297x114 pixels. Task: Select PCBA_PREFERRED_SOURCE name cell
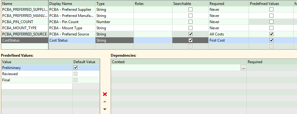click(24, 34)
